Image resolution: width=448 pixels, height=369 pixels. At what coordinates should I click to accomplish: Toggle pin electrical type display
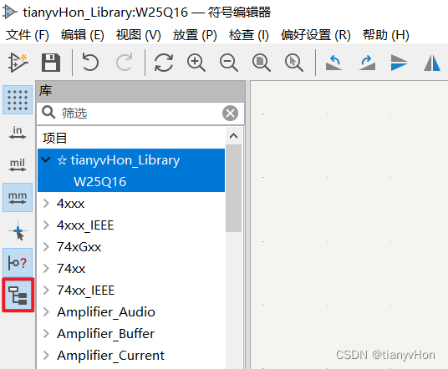18,262
